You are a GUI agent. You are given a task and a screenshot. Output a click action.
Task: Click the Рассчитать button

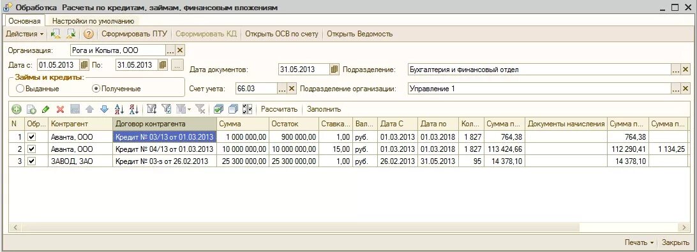click(279, 109)
